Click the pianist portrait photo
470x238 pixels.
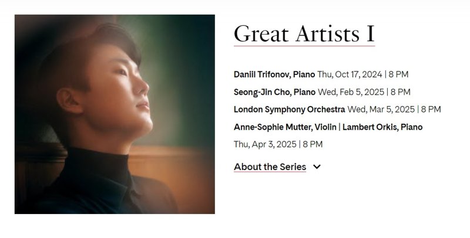(x=115, y=114)
